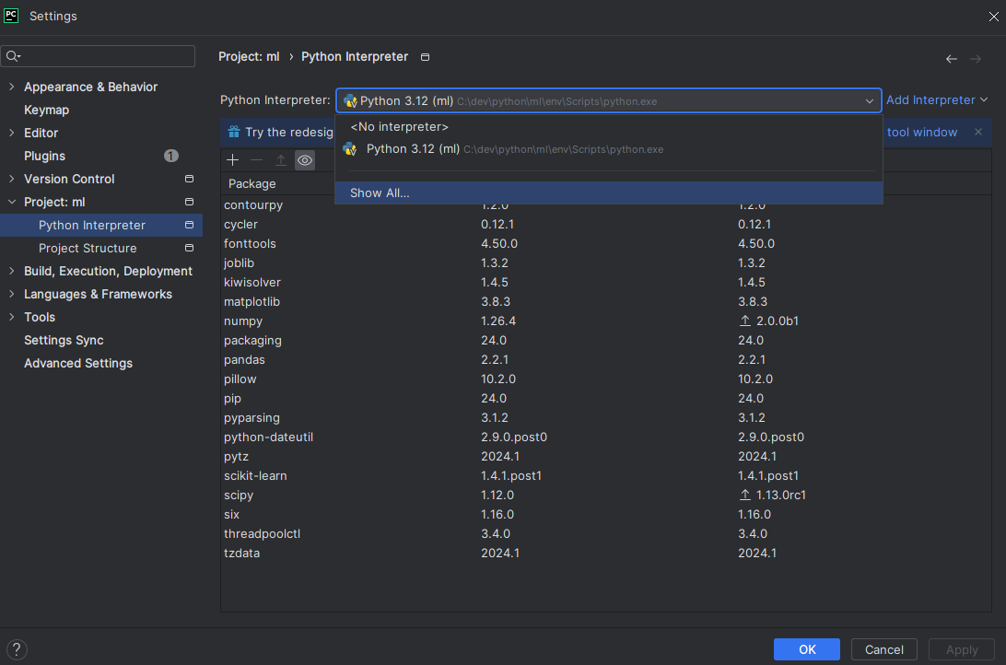Viewport: 1006px width, 665px height.
Task: Click project-level icon next to Version Control
Action: (x=189, y=179)
